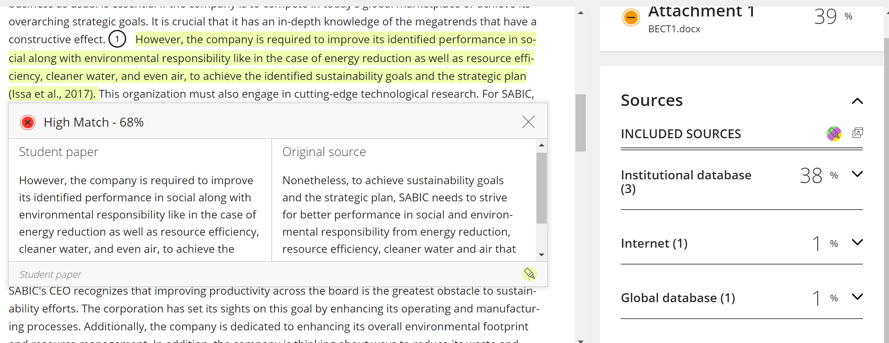Expand Institutional database sources

coord(857,174)
